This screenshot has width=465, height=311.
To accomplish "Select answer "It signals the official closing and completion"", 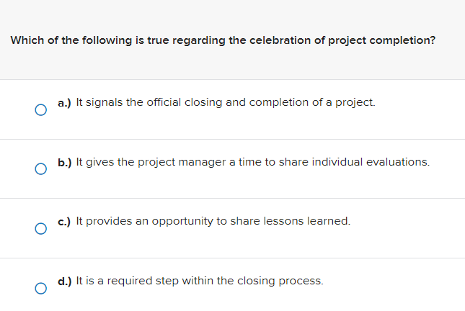I will click(226, 102).
